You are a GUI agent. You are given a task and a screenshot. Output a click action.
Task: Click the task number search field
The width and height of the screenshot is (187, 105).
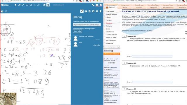click(110, 47)
